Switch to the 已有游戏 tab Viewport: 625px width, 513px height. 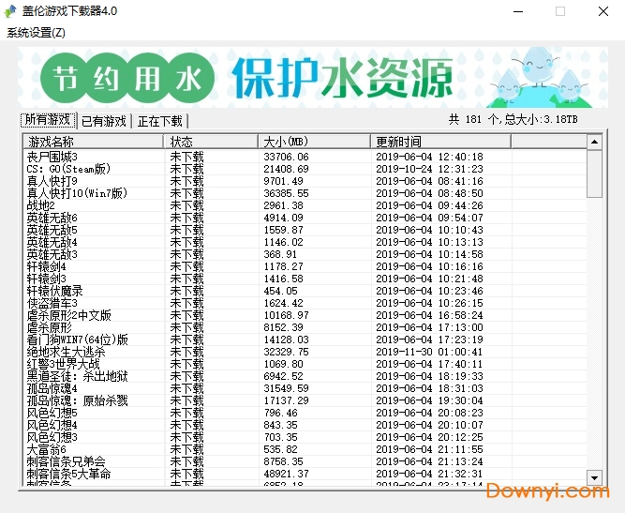[x=103, y=121]
